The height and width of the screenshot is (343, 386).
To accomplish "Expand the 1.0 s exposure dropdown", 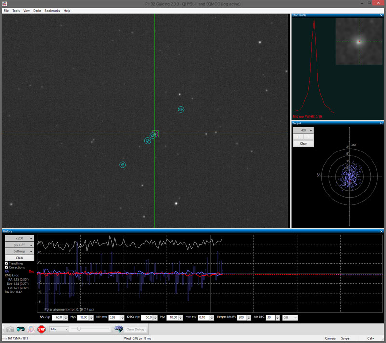I will (59, 329).
